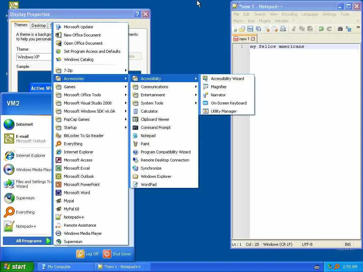Expand Microsoft Office Tools submenu
This screenshot has height=272, width=363.
click(91, 95)
